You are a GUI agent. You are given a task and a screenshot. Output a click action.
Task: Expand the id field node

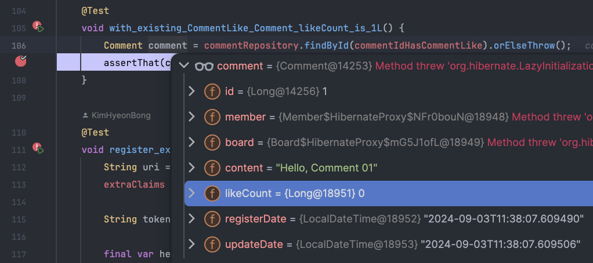pyautogui.click(x=191, y=91)
